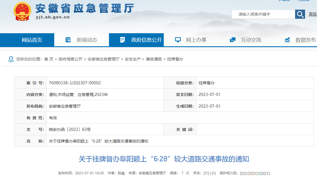Click the search keyword input field
The image size is (317, 180).
click(x=263, y=14)
